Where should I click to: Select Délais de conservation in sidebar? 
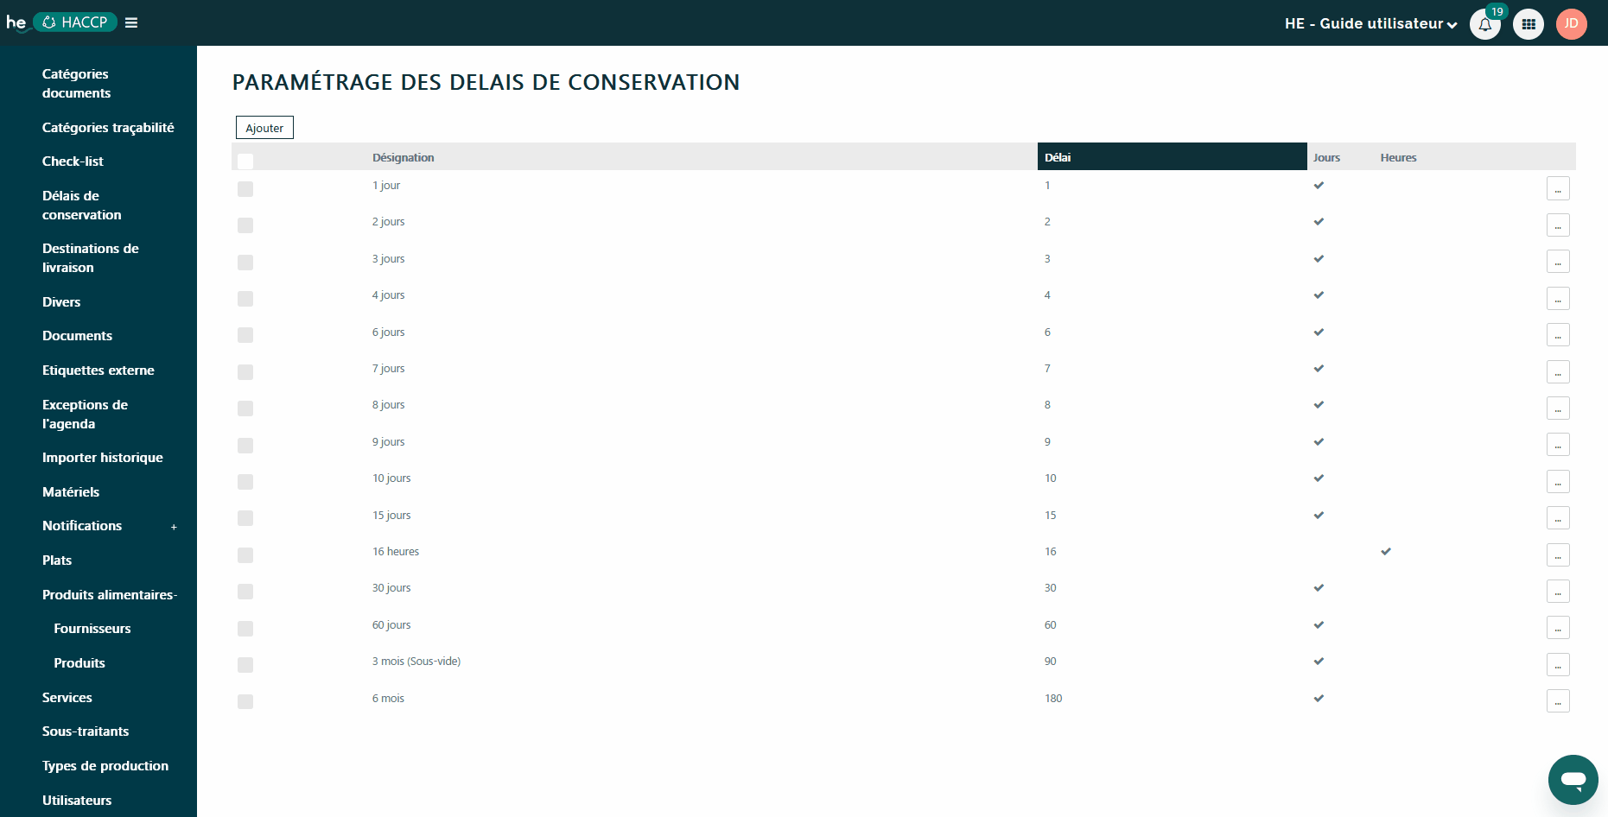(81, 206)
